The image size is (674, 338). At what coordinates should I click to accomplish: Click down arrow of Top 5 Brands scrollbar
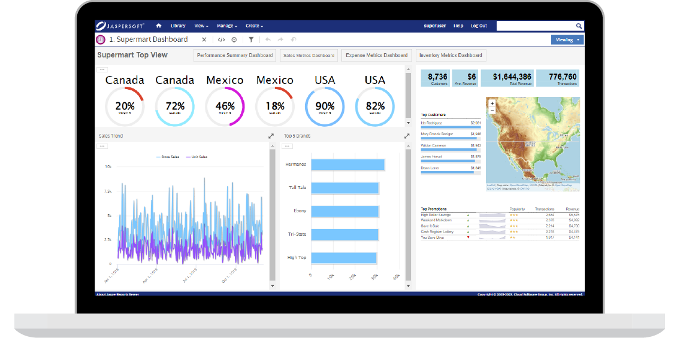pyautogui.click(x=409, y=285)
